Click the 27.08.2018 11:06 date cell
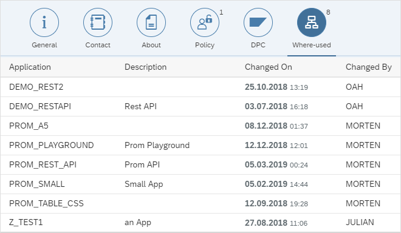Image resolution: width=401 pixels, height=233 pixels. (x=276, y=223)
